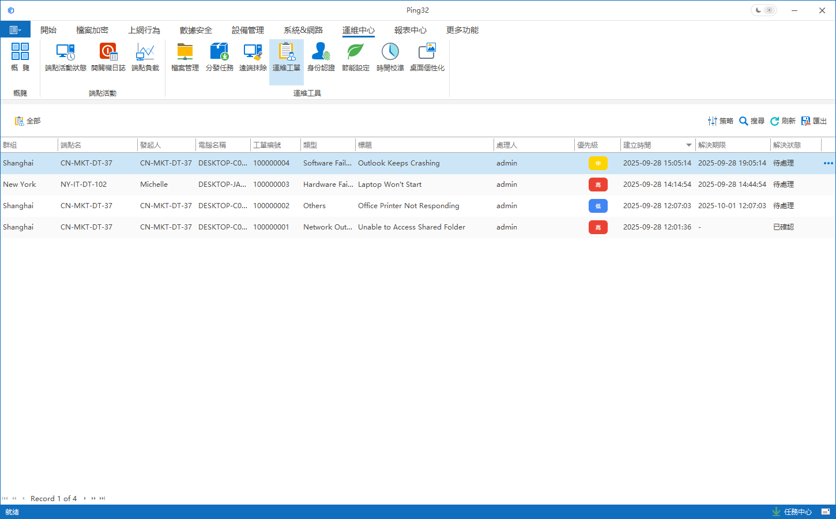Screen dimensions: 836x519
Task: Switch to the 報表中心 tab
Action: point(411,30)
